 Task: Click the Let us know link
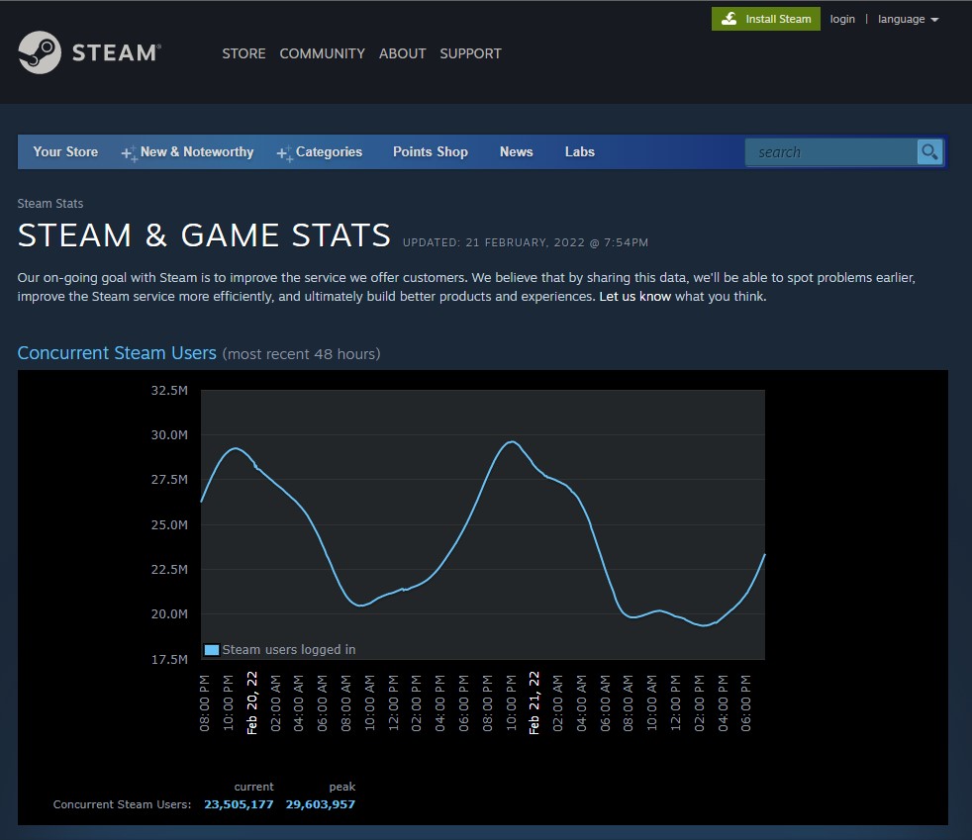click(634, 296)
